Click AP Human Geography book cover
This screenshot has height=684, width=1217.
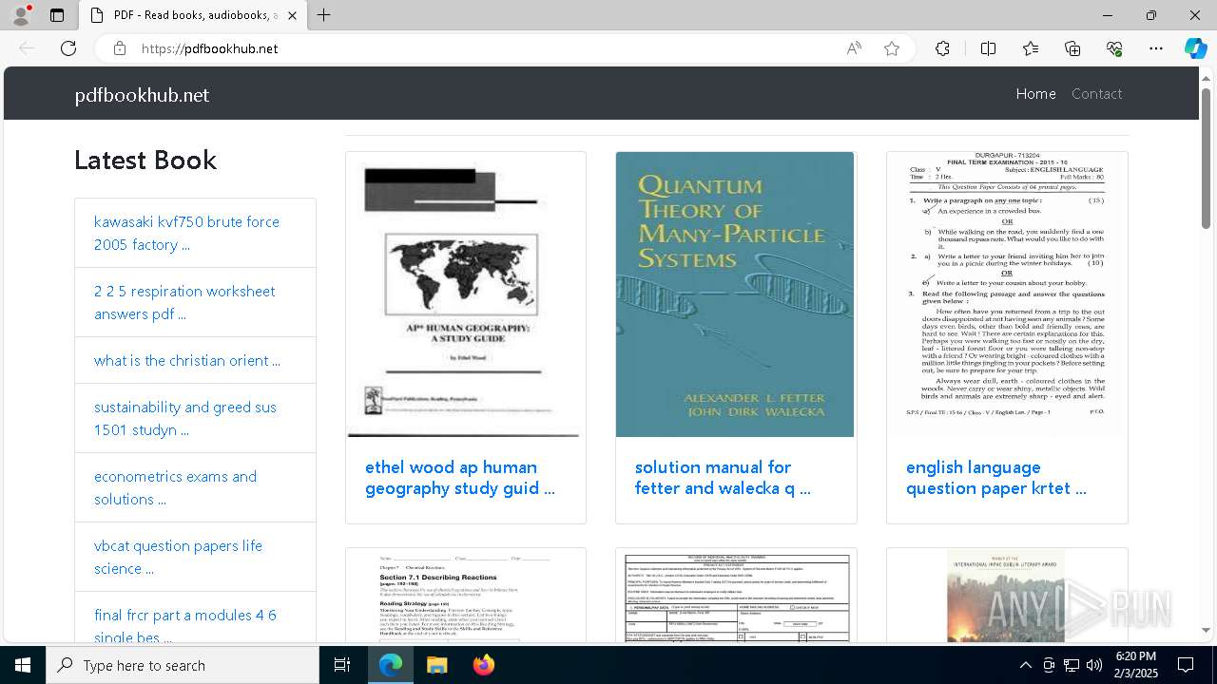tap(466, 294)
